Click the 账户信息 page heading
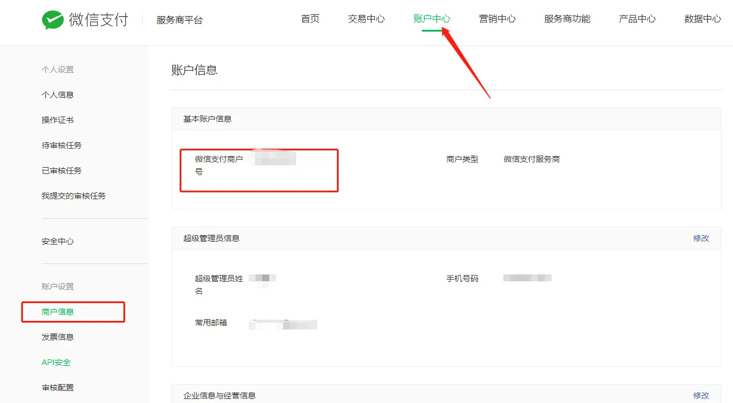The image size is (733, 403). click(195, 70)
